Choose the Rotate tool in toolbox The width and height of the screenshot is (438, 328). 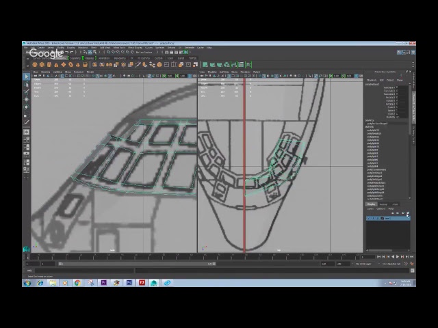(27, 107)
